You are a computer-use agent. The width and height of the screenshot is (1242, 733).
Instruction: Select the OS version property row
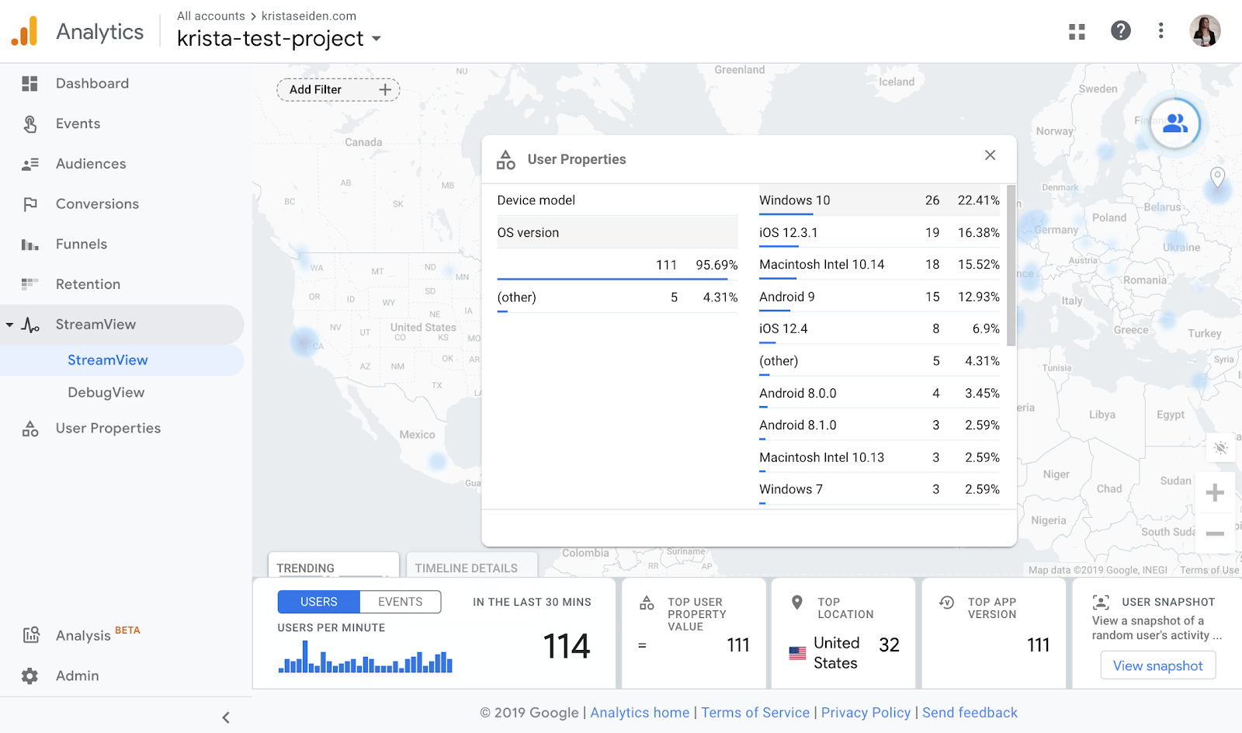618,233
